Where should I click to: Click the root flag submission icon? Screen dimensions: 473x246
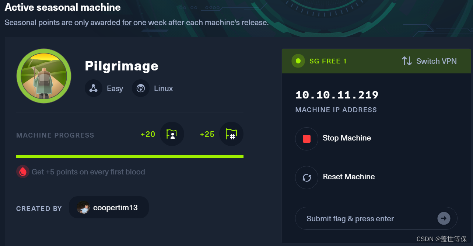coord(231,134)
